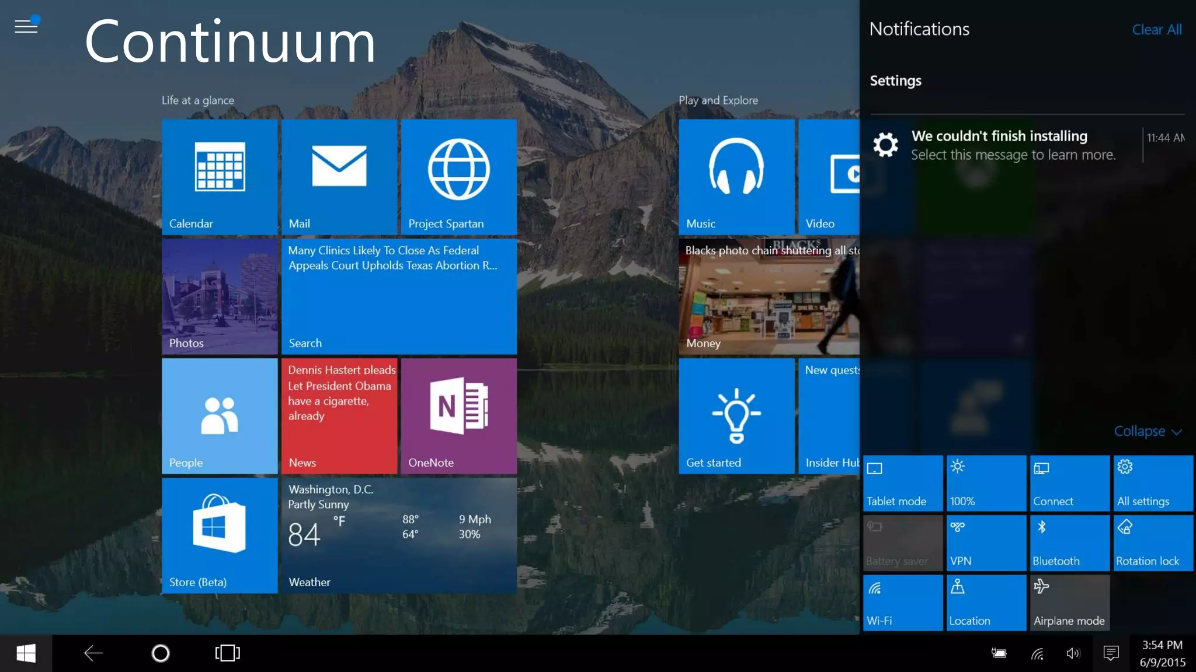The image size is (1196, 672).
Task: Enable Airplane mode quick action
Action: click(1070, 603)
